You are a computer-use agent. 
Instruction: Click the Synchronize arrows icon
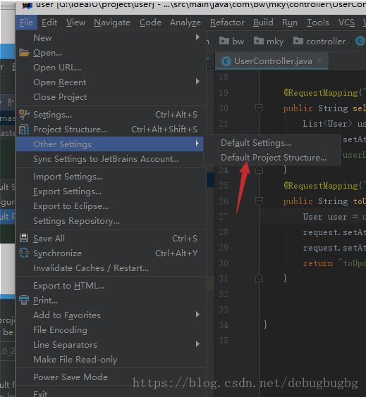click(x=24, y=253)
